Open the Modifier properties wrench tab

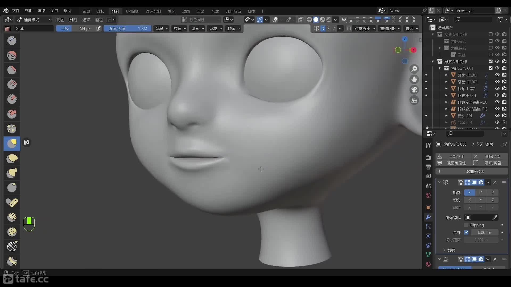tap(428, 217)
